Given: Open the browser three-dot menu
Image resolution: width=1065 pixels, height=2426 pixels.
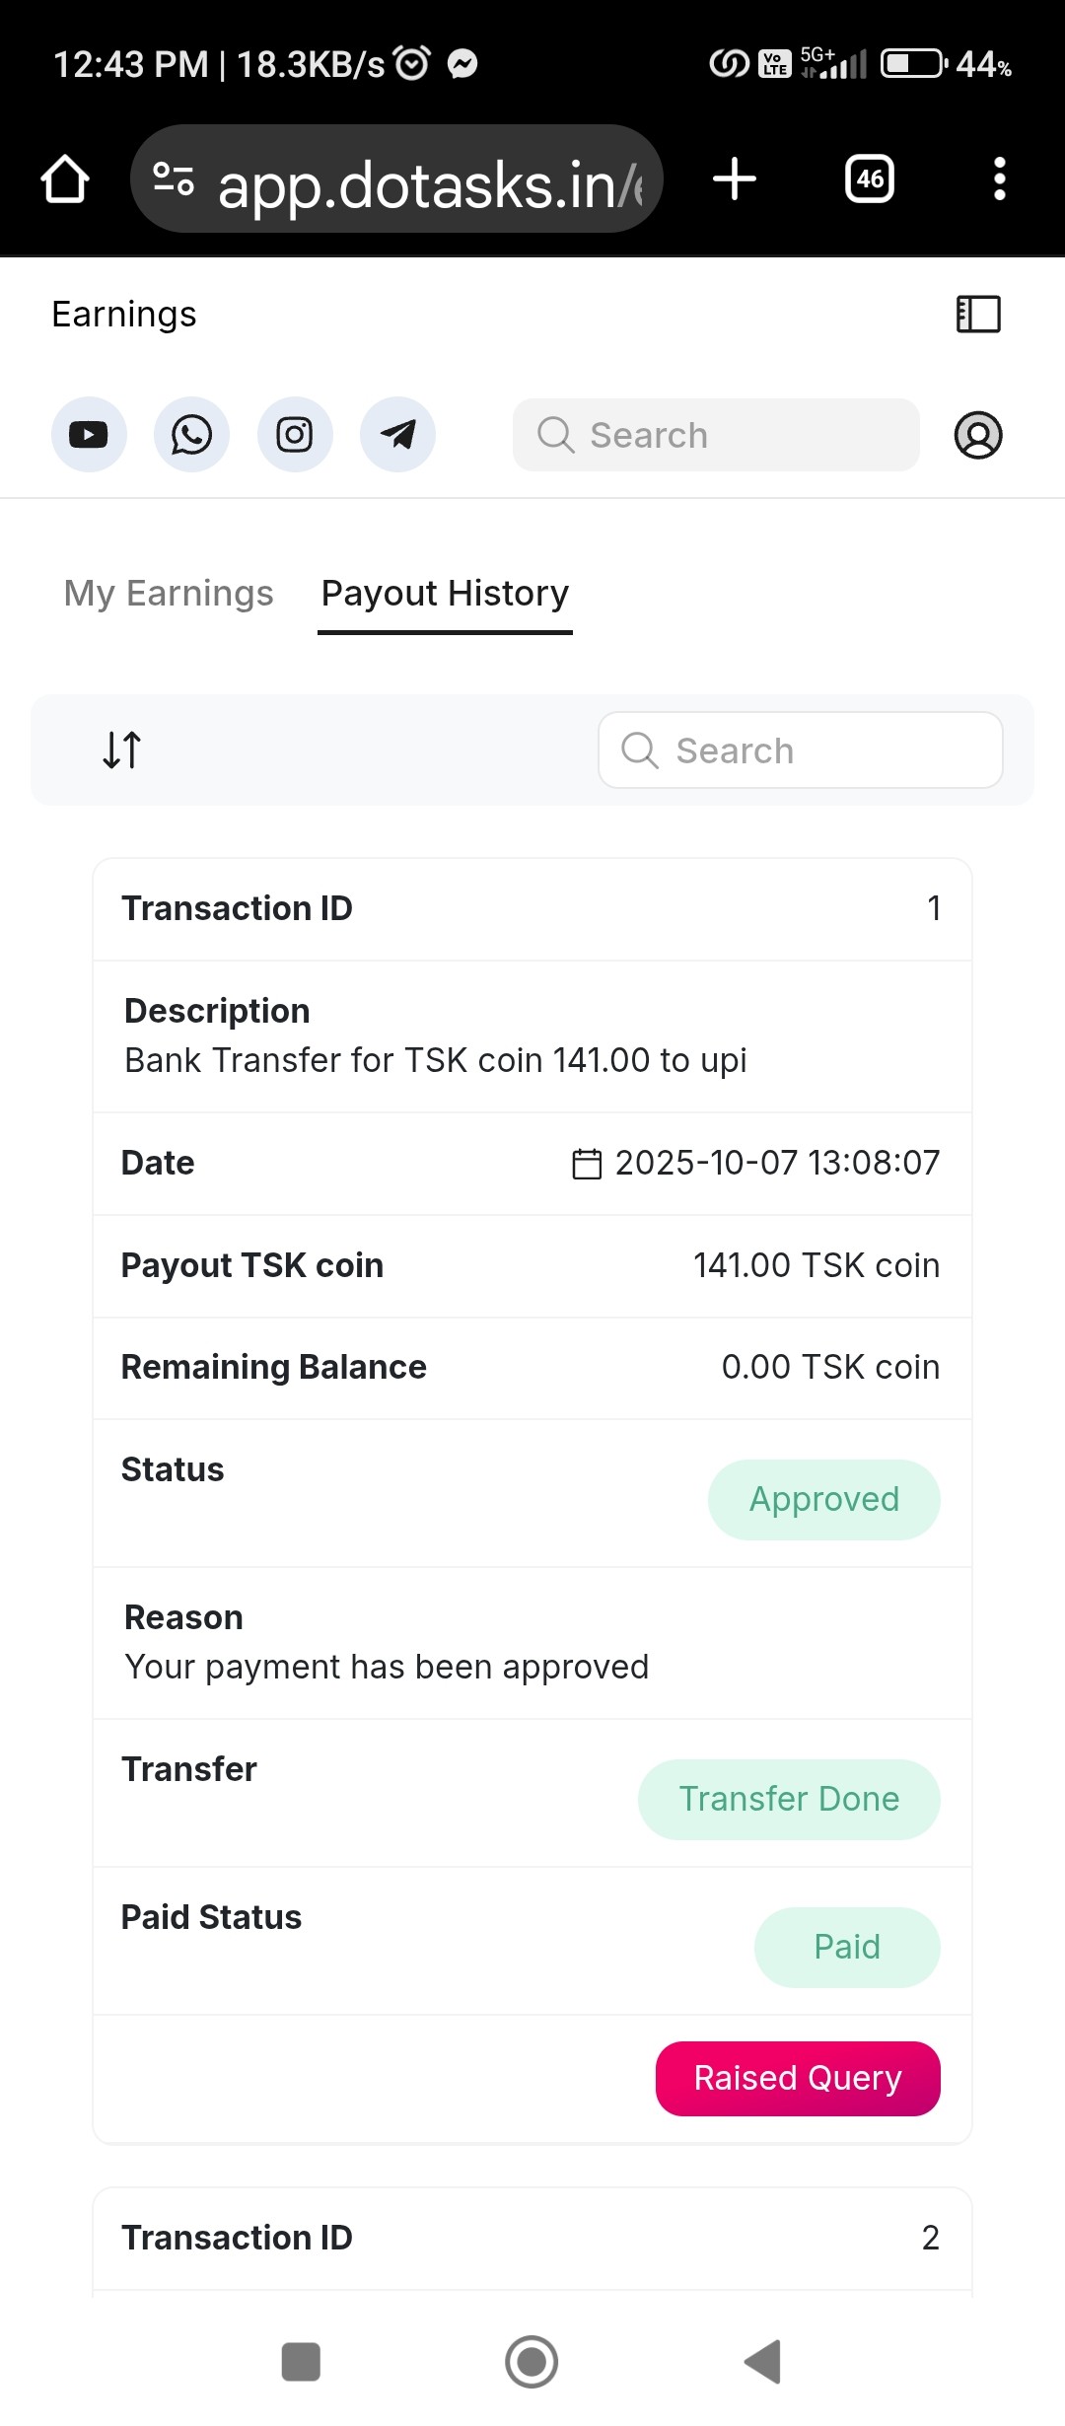Looking at the screenshot, I should tap(1000, 179).
